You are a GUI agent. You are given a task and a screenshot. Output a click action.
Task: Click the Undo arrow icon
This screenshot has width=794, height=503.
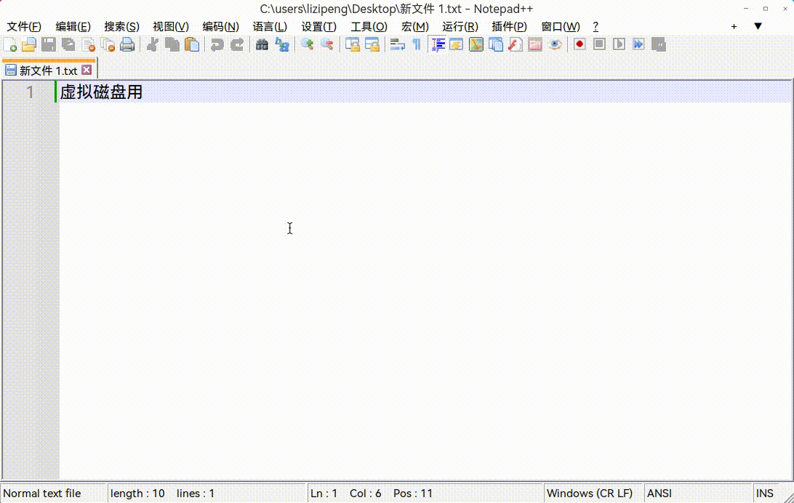coord(217,44)
